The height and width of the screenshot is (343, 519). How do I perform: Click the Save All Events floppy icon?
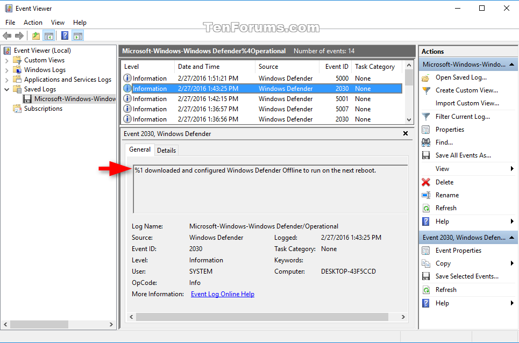(426, 155)
